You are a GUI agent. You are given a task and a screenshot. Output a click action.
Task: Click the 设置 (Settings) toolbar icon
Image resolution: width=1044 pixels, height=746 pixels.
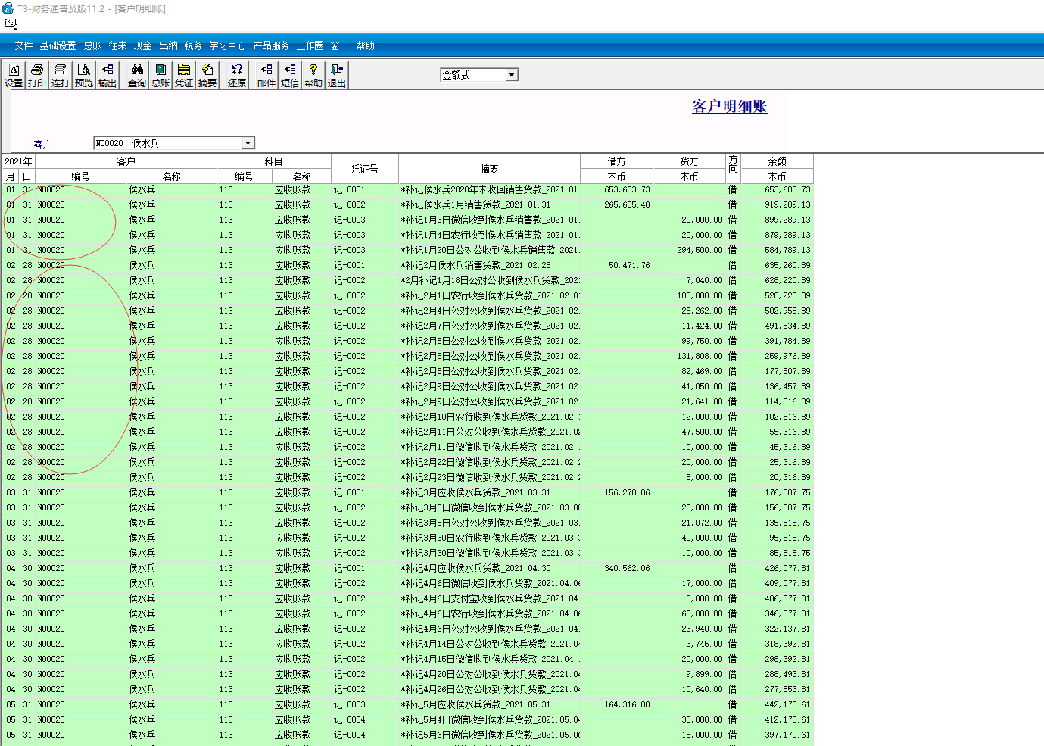[14, 75]
